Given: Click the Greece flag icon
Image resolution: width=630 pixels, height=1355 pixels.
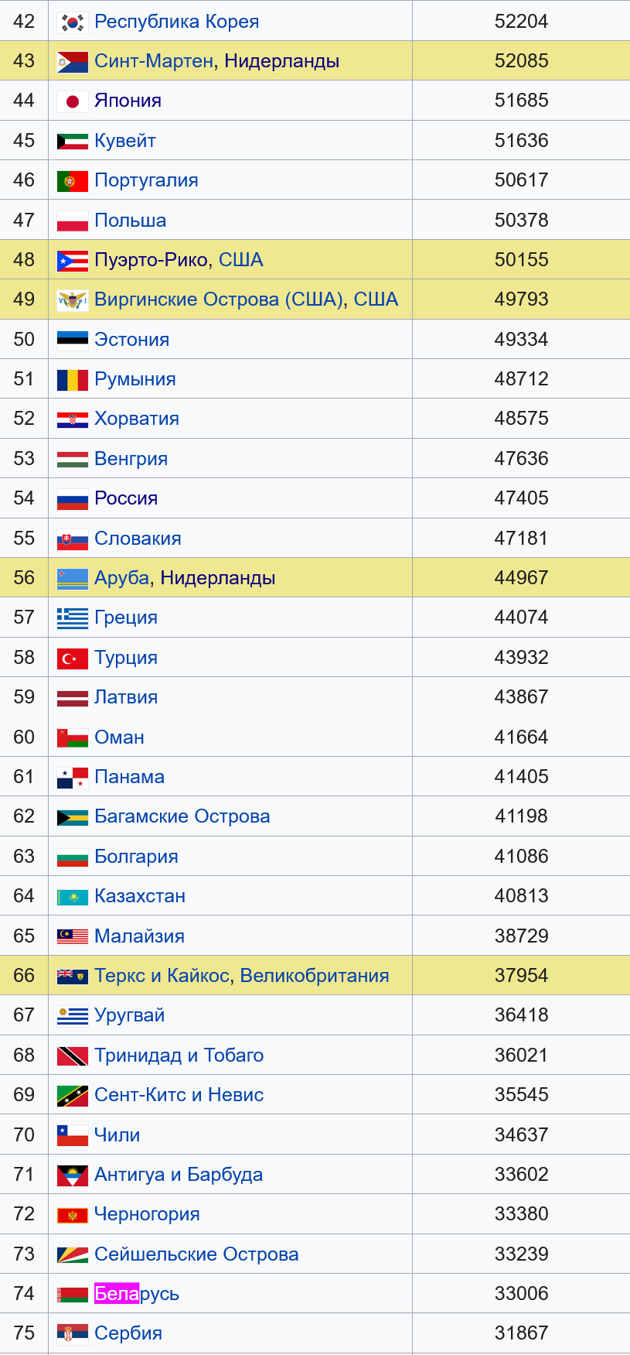Looking at the screenshot, I should pos(73,618).
